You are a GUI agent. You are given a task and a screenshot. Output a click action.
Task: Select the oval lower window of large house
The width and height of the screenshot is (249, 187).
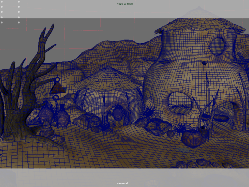coord(180,103)
